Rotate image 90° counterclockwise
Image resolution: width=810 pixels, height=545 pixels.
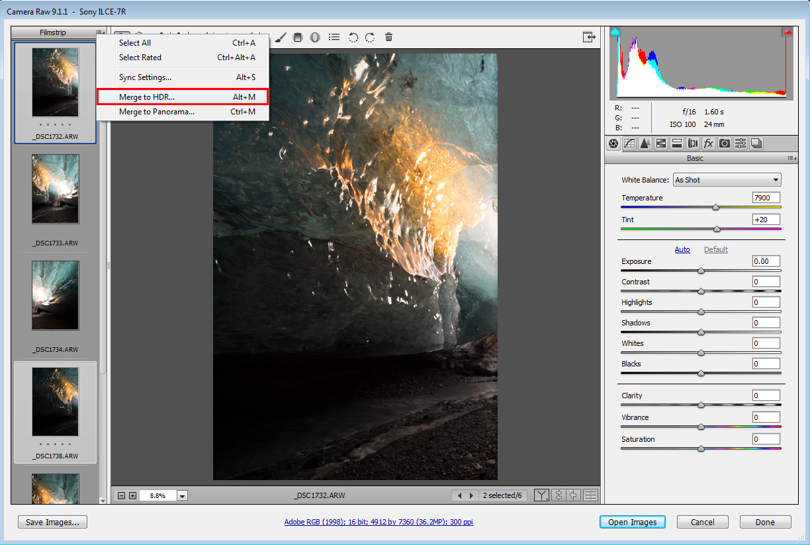tap(353, 37)
